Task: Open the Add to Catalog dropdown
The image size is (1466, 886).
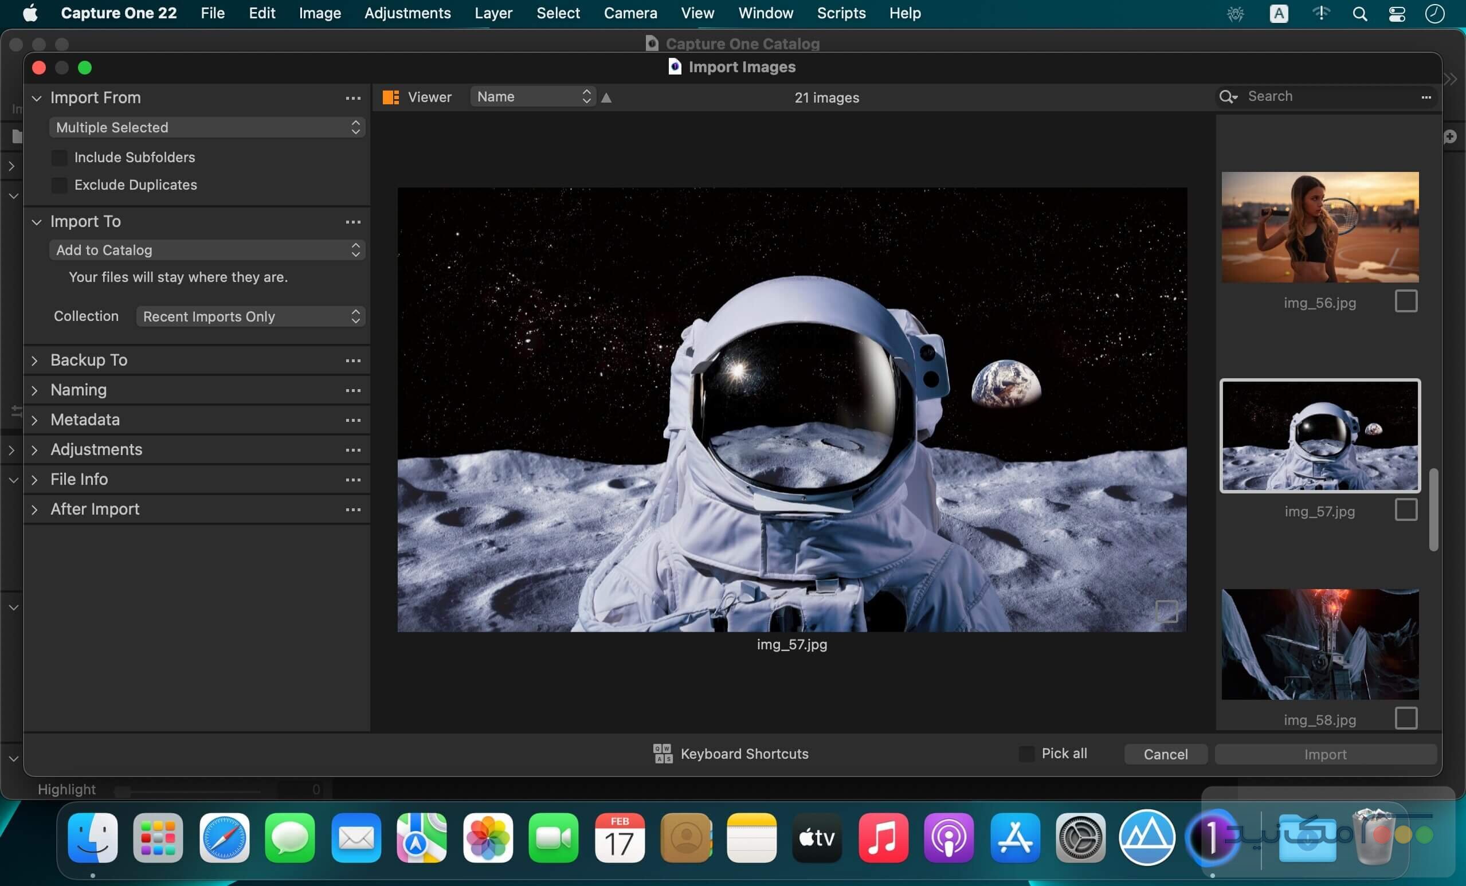Action: pos(206,250)
